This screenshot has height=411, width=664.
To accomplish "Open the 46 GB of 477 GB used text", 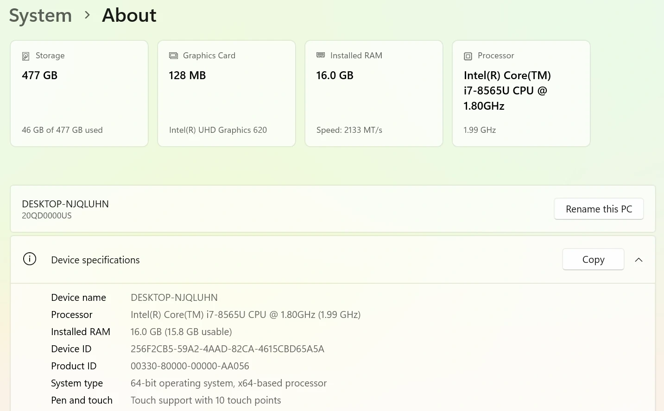I will 62,130.
